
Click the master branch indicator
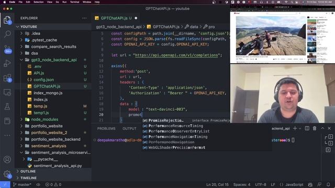coord(22,184)
